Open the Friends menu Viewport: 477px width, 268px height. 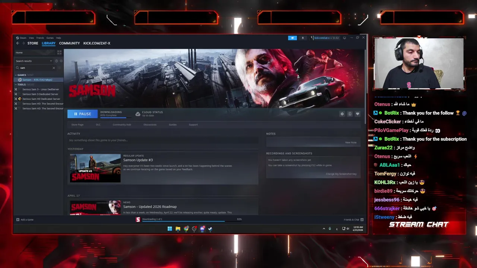(x=40, y=38)
